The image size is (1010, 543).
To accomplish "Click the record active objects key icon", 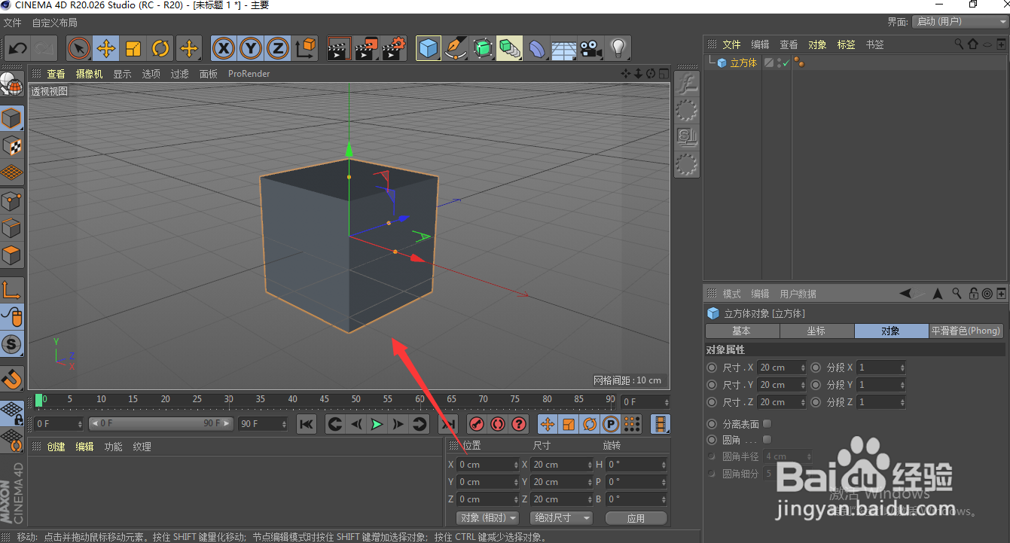I will 476,424.
